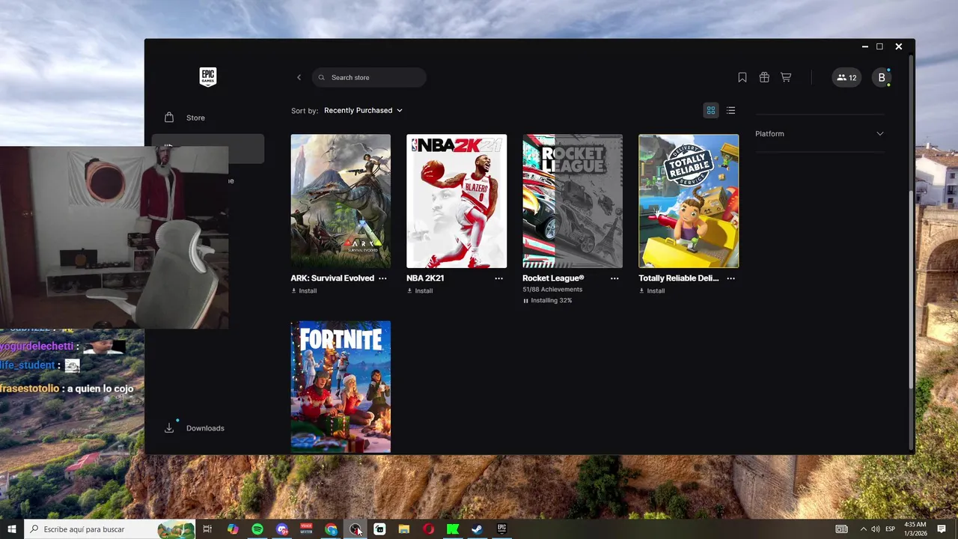Open Totally Reliable Delivery Service cover

point(689,201)
